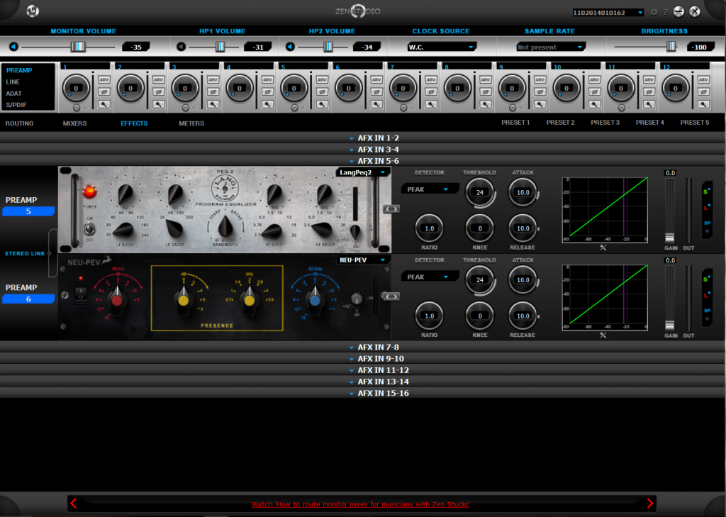Open the Meters tab

tap(191, 123)
